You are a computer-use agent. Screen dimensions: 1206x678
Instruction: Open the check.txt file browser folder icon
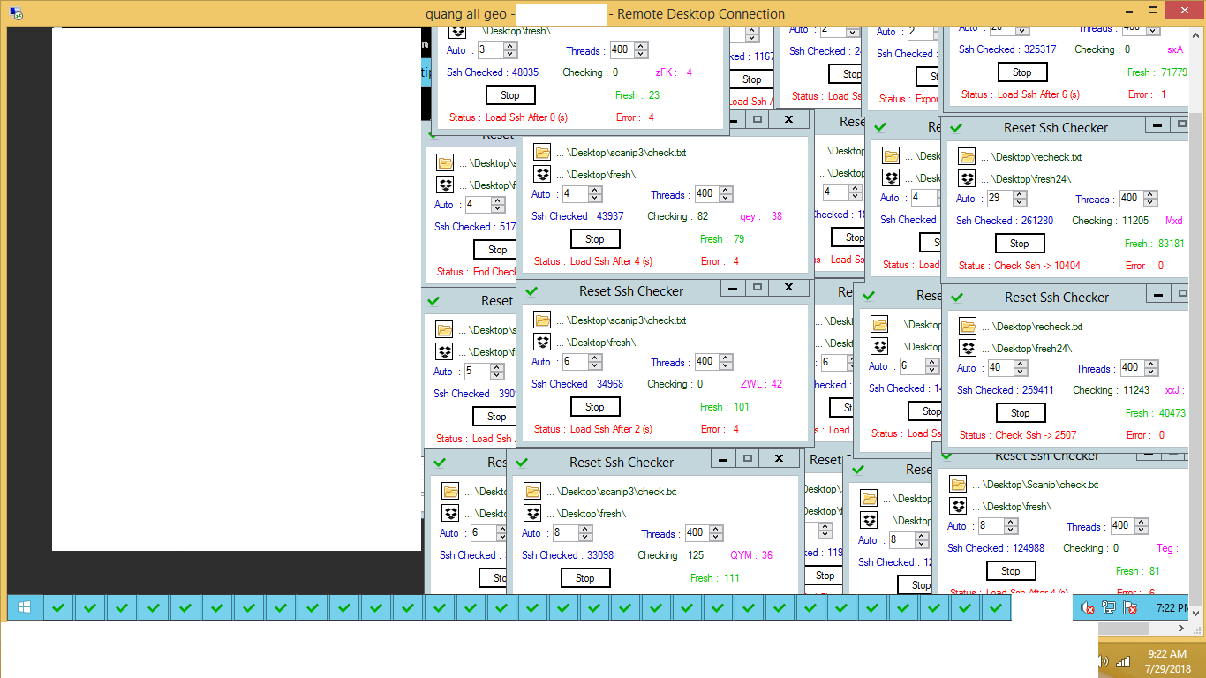click(541, 152)
